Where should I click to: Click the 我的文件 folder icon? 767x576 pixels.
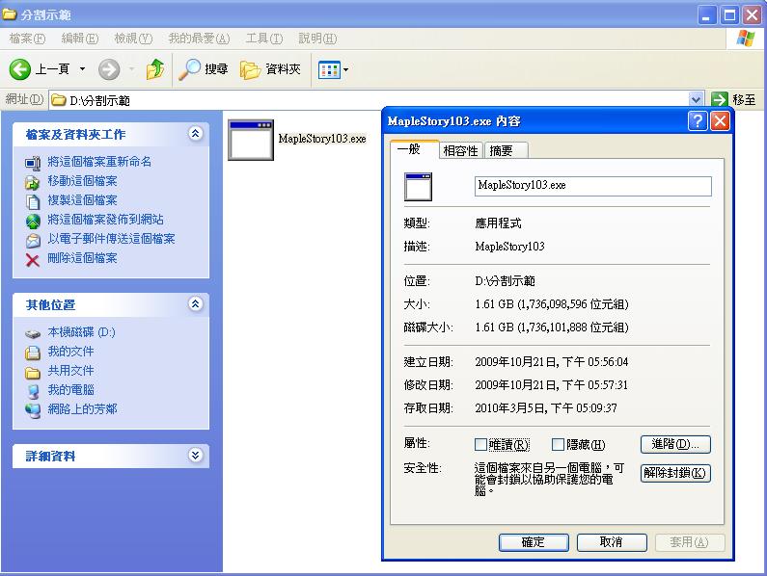click(33, 353)
